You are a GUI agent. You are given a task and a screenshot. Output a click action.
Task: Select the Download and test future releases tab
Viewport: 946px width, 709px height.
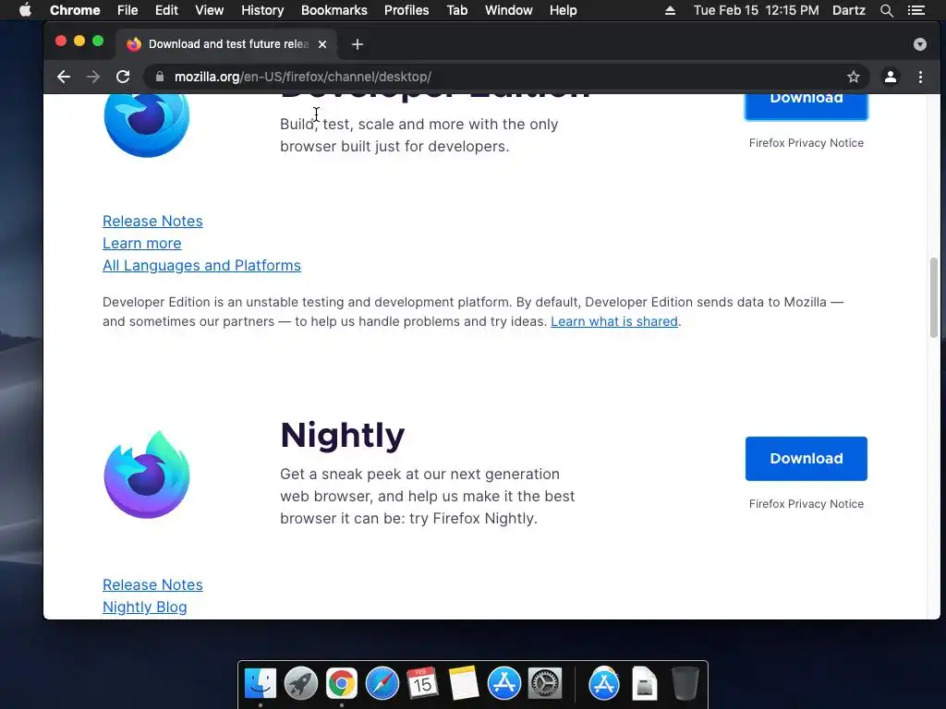[226, 44]
